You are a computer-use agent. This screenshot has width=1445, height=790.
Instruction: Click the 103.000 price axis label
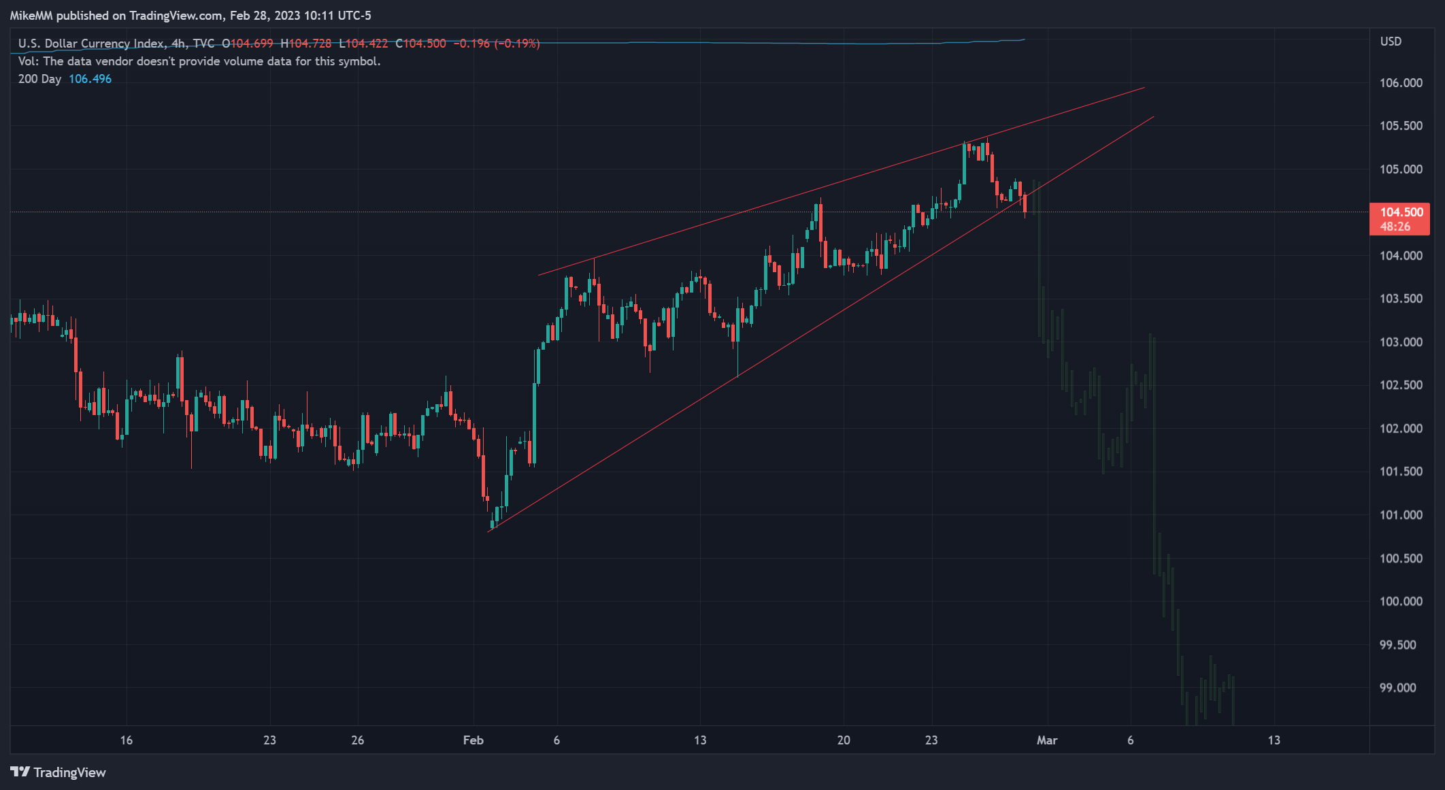1401,342
